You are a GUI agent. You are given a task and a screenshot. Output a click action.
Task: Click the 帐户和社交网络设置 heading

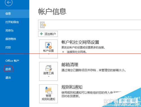(x=80, y=42)
